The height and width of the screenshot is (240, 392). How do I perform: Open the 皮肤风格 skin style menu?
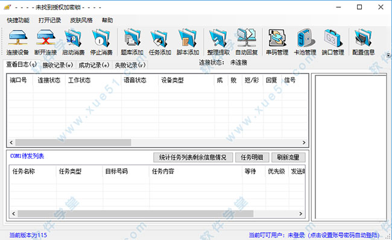pyautogui.click(x=81, y=21)
